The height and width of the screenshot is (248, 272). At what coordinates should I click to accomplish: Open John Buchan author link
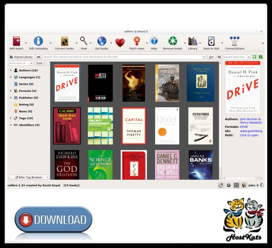(249, 119)
